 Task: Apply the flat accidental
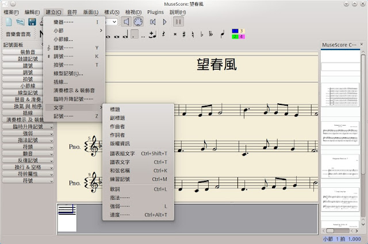(202, 34)
